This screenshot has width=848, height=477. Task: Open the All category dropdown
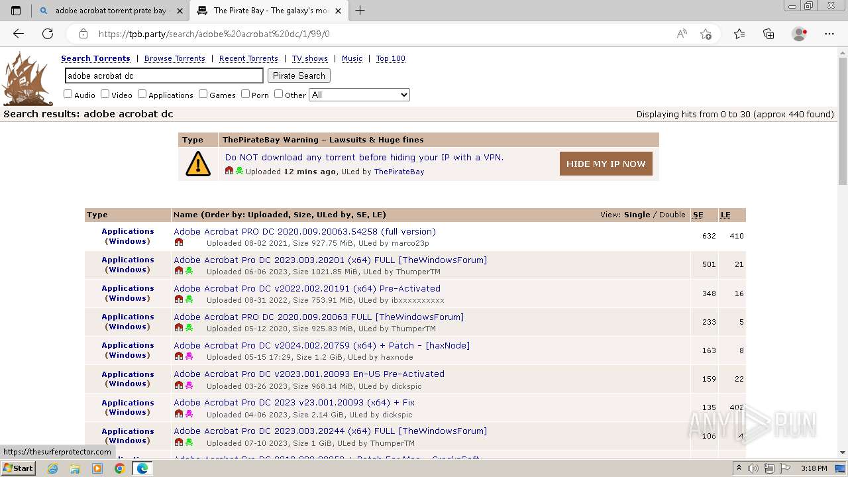(x=359, y=95)
